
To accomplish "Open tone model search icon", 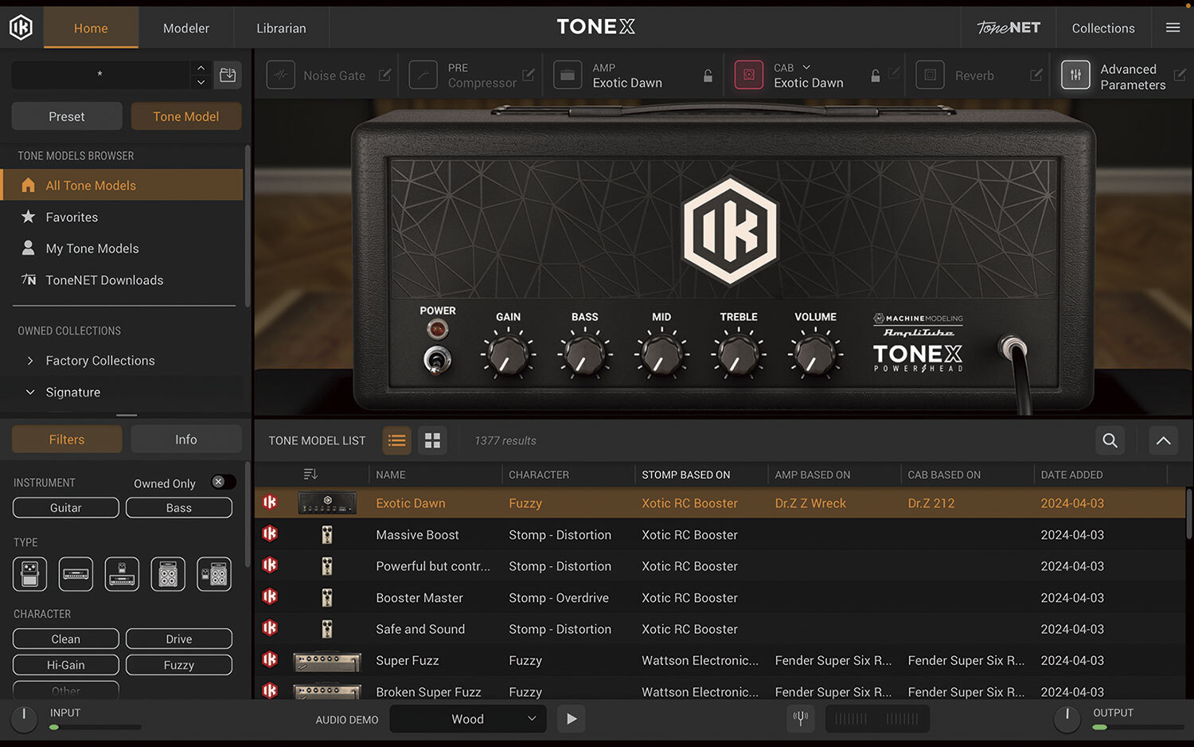I will pyautogui.click(x=1110, y=440).
